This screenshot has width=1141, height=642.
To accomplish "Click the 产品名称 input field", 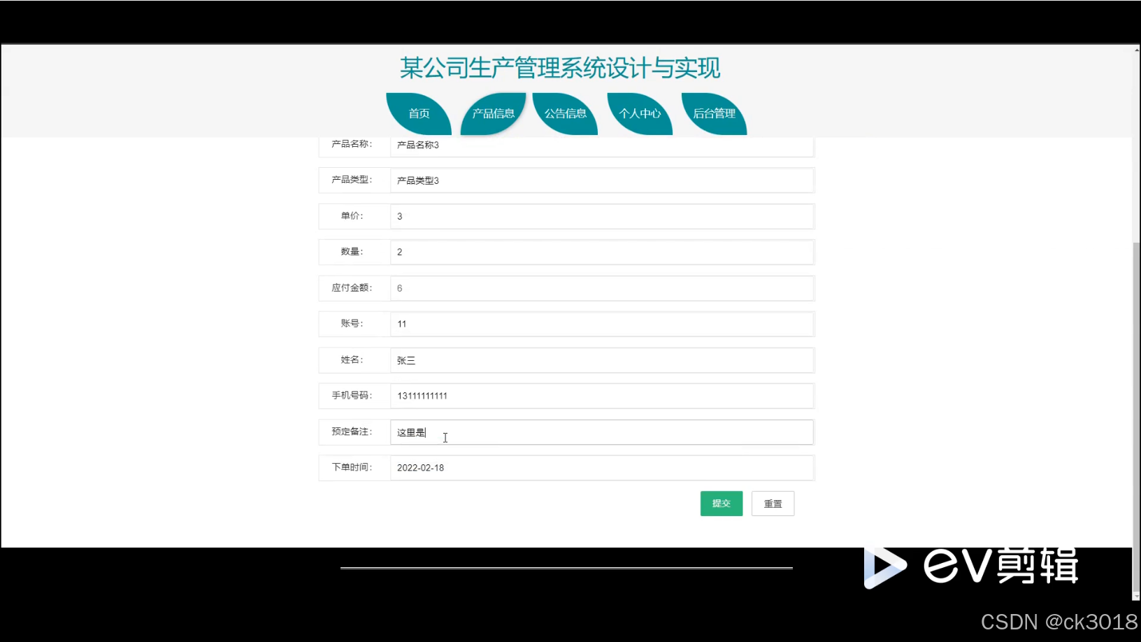I will [x=601, y=145].
